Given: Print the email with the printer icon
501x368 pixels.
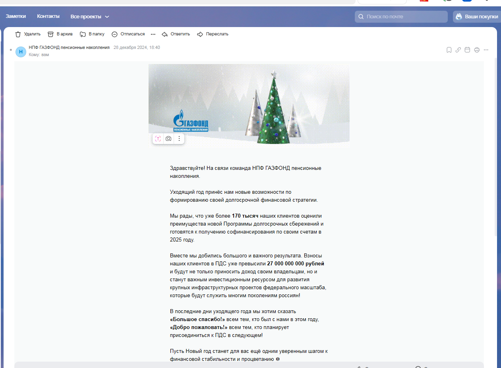Looking at the screenshot, I should [477, 50].
